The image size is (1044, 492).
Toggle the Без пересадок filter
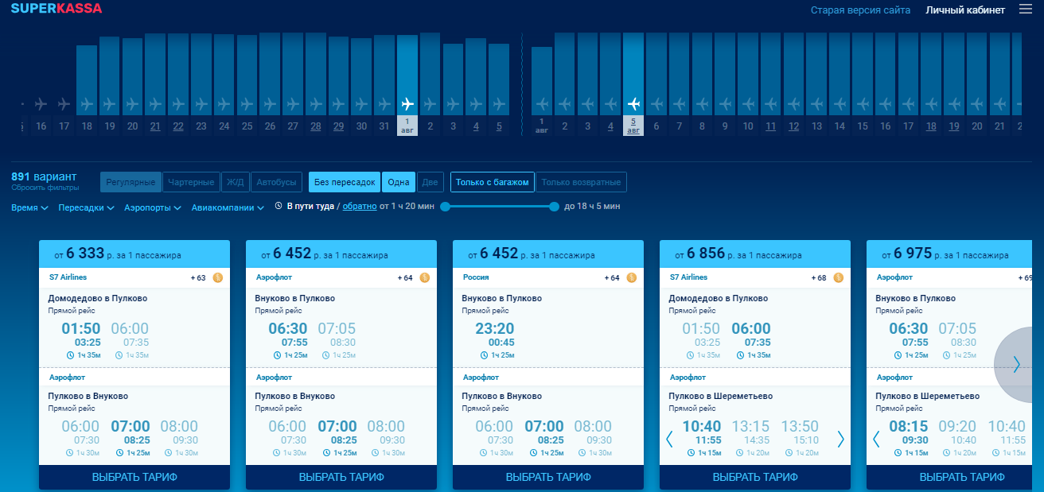coord(345,183)
